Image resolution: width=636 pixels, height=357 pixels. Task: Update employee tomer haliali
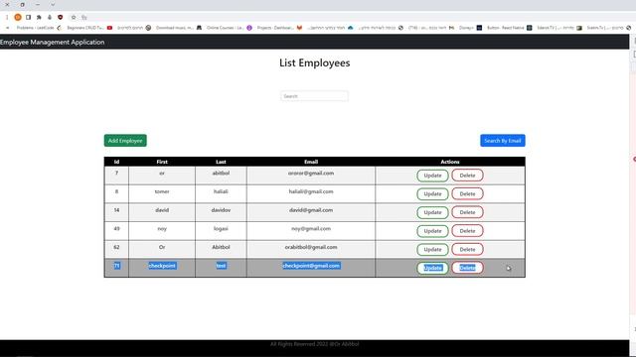tap(432, 194)
